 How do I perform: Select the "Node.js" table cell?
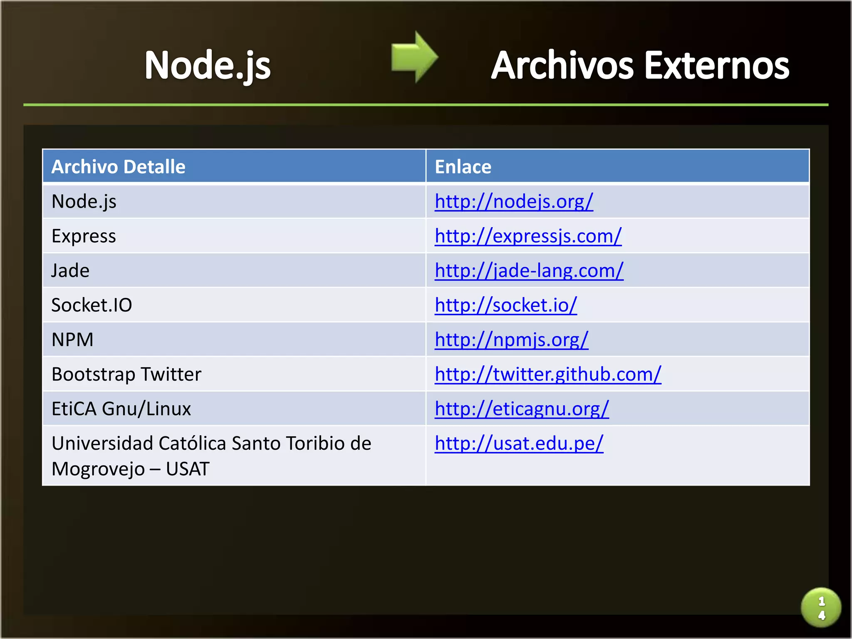pyautogui.click(x=234, y=201)
